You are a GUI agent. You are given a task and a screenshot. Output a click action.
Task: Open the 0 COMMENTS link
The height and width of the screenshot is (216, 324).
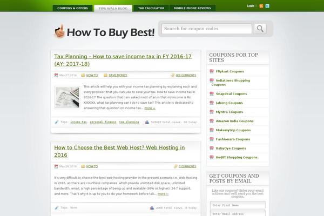(x=187, y=166)
